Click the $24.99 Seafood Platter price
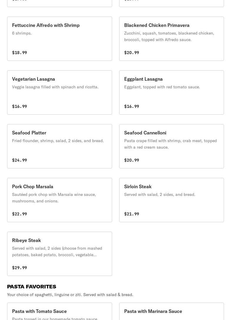The height and width of the screenshot is (320, 231). pyautogui.click(x=19, y=160)
